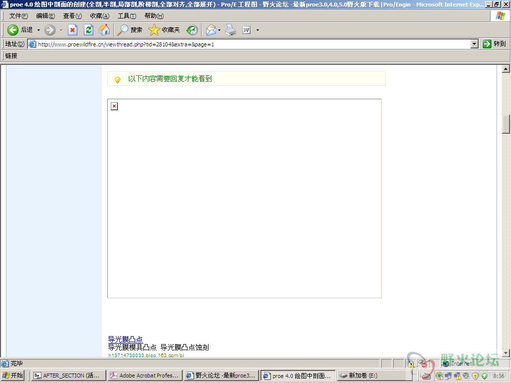Open the 编辑(E) menu
Screen dimensions: 511x383
click(45, 16)
